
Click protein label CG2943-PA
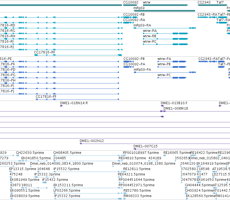(x=208, y=59)
